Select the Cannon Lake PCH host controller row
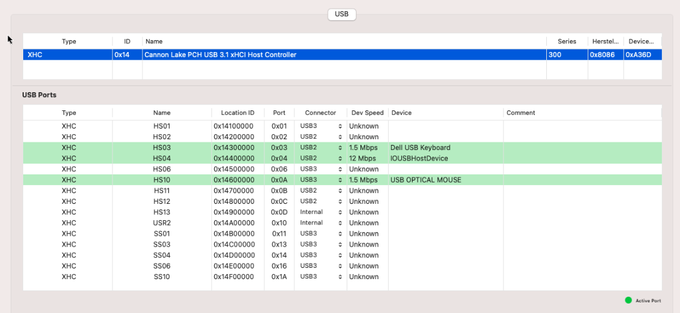Image resolution: width=680 pixels, height=313 pixels. point(220,55)
